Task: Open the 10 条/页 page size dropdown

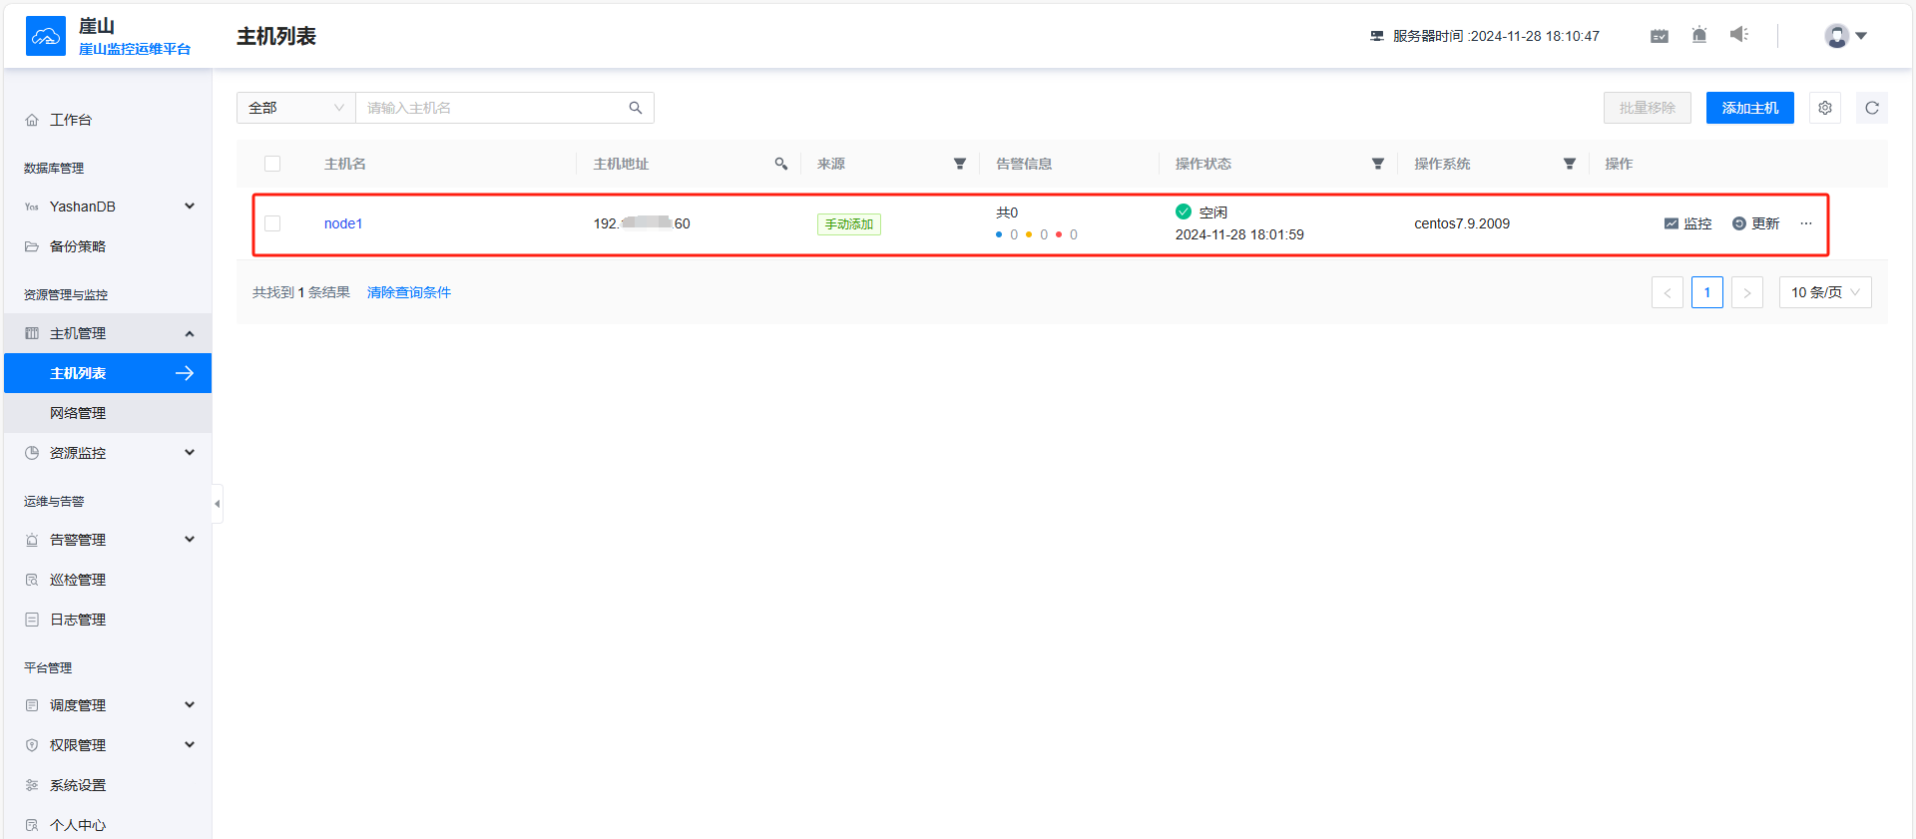Action: point(1825,292)
